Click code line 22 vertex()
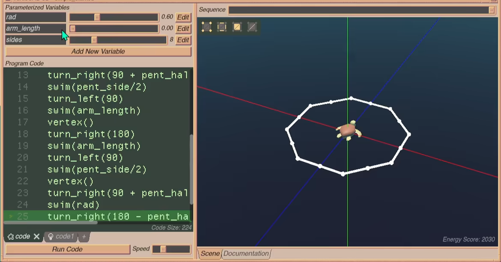Viewport: 501px width, 262px height. [x=70, y=181]
